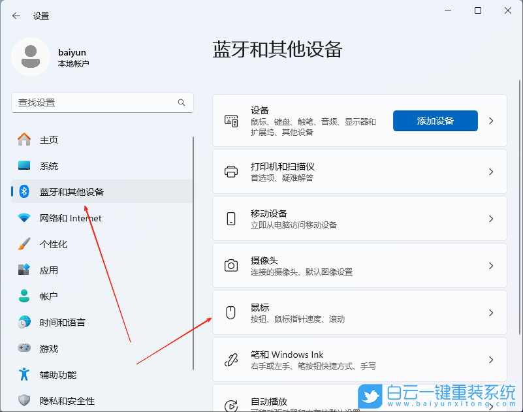Select the Bluetooth icon in the sidebar
523x412 pixels.
click(24, 191)
